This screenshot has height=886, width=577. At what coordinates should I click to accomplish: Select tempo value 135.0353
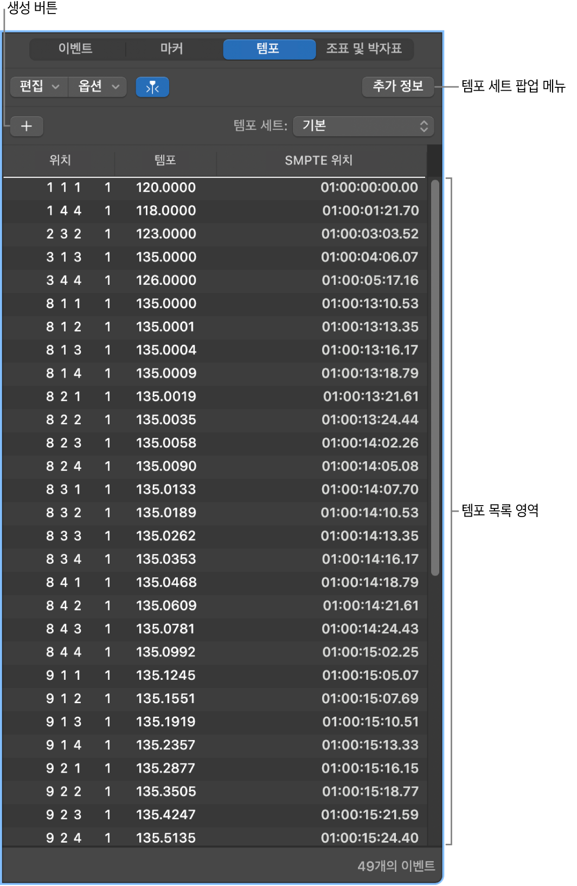tap(165, 559)
